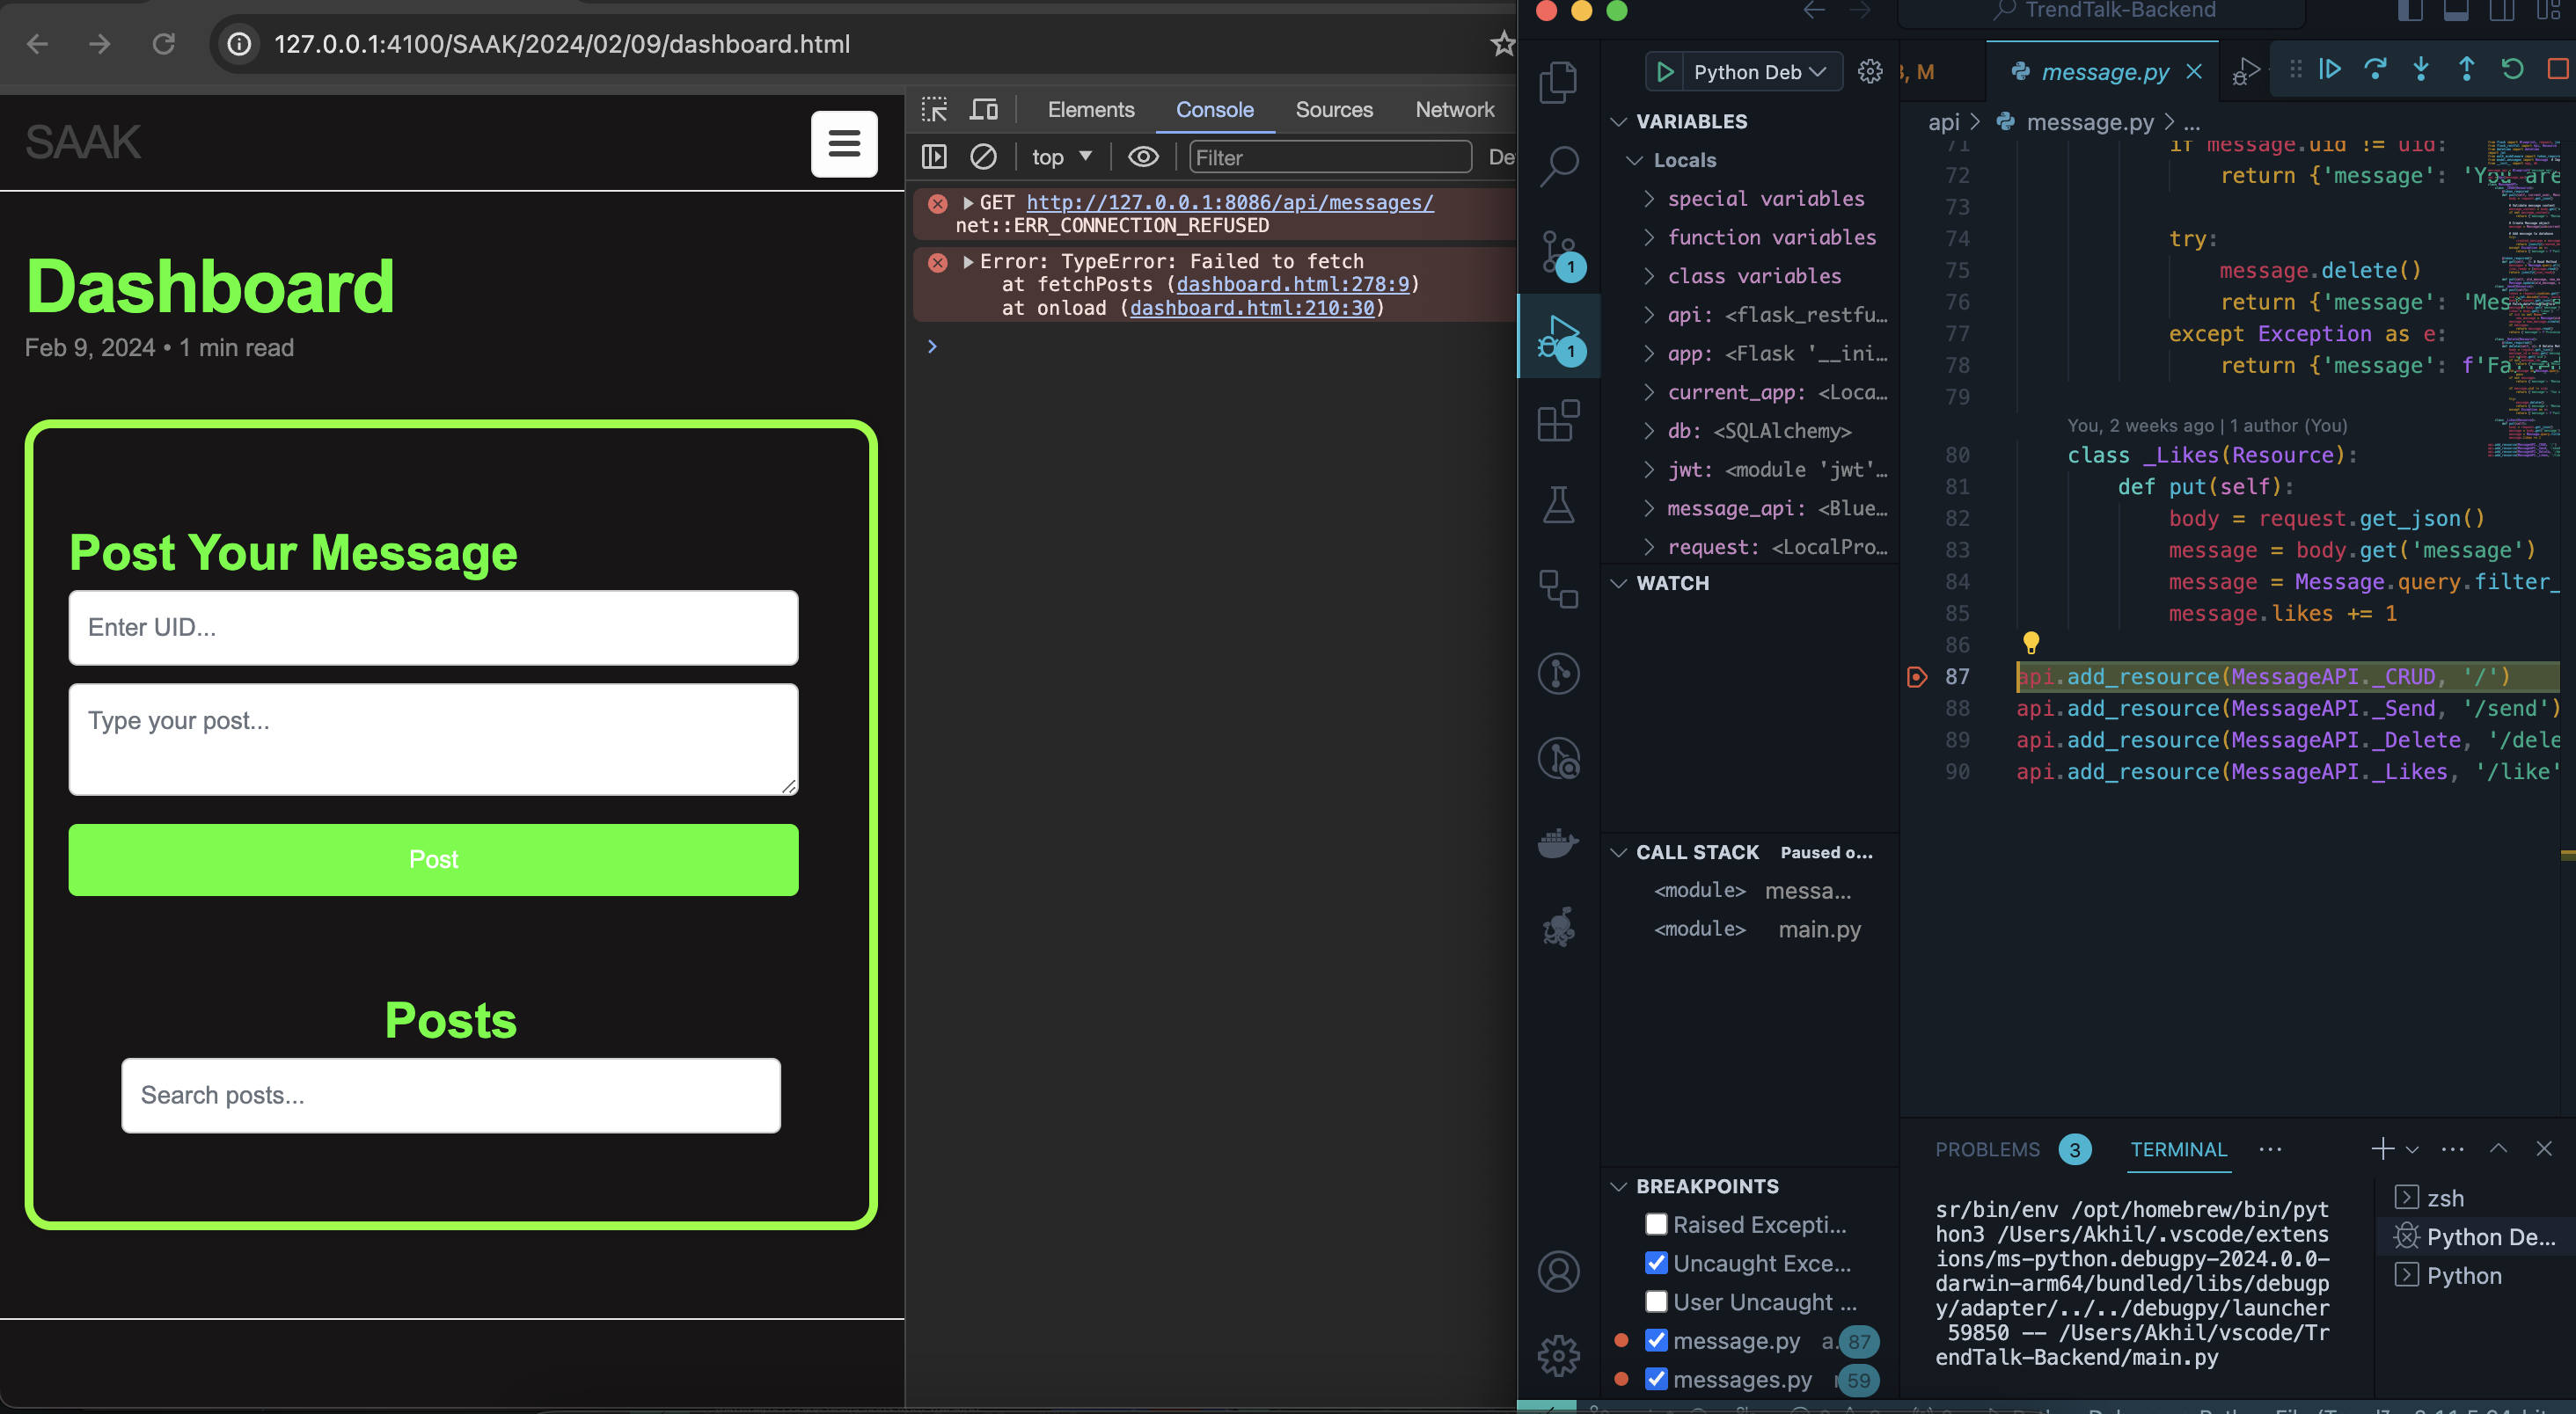This screenshot has height=1414, width=2576.
Task: Open SAAK hamburger menu button
Action: [x=844, y=144]
